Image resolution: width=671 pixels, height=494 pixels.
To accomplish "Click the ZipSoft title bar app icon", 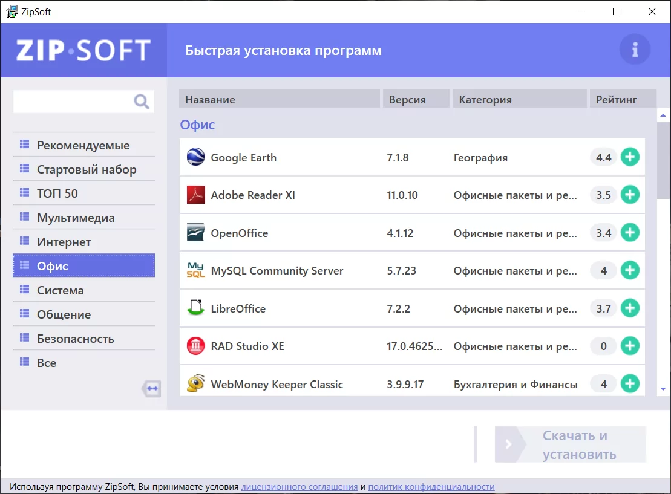I will pos(12,11).
